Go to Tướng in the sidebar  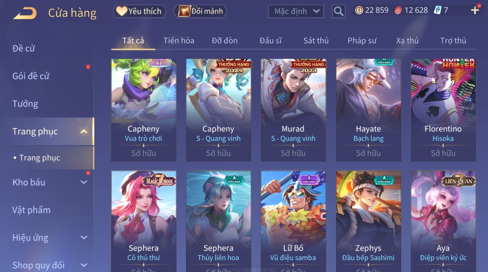[x=25, y=104]
